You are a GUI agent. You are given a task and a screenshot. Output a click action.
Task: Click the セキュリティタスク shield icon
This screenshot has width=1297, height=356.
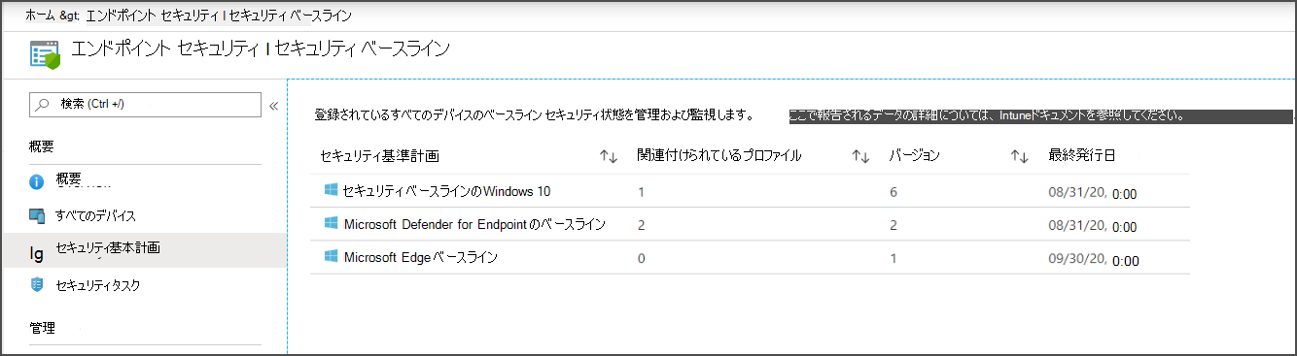click(38, 284)
